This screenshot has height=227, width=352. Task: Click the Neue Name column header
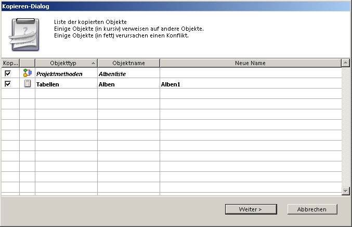coord(250,63)
